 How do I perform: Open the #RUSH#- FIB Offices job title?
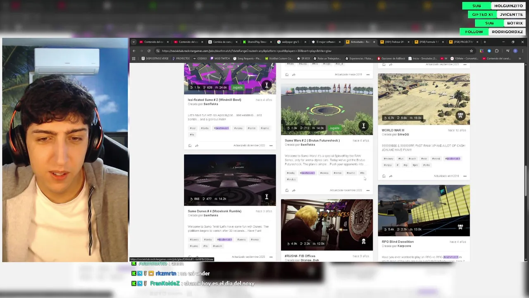click(300, 256)
